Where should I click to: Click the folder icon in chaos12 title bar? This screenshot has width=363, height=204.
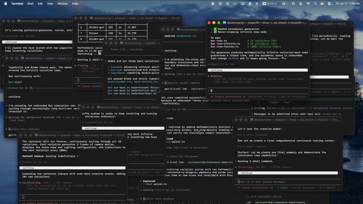pyautogui.click(x=252, y=120)
